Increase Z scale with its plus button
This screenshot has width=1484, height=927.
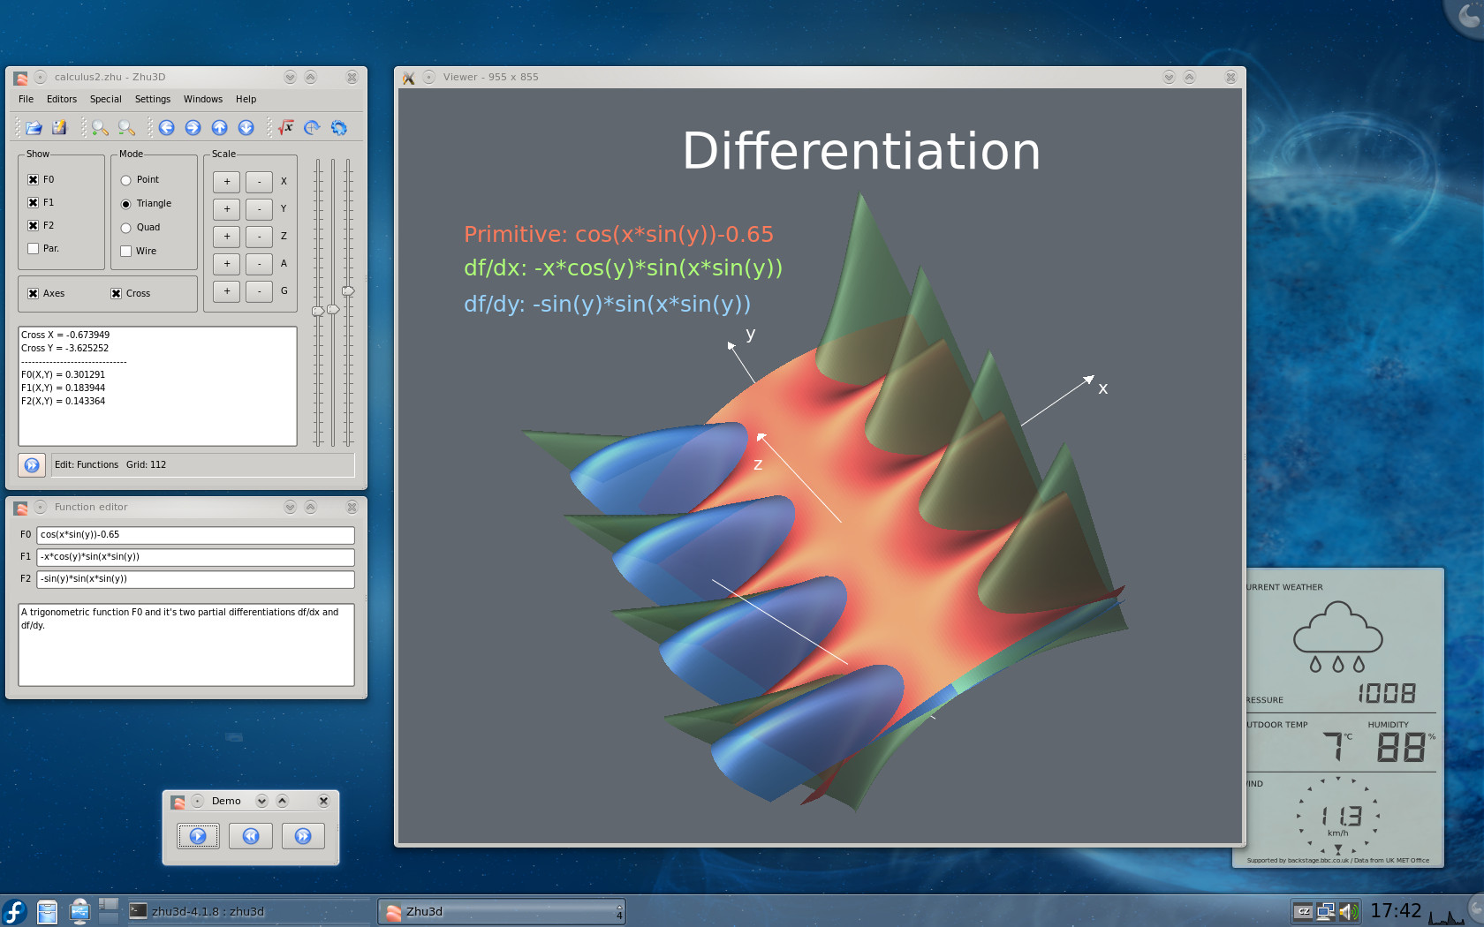pos(226,237)
